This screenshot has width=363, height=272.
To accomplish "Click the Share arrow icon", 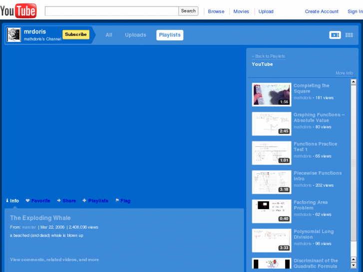I will pyautogui.click(x=59, y=201).
